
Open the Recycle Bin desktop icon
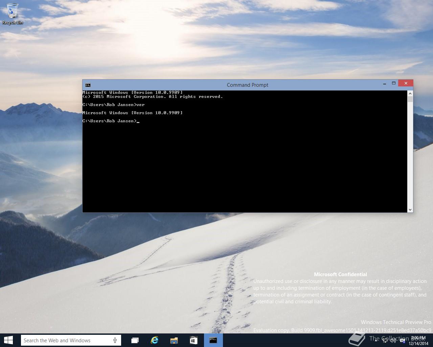click(13, 14)
